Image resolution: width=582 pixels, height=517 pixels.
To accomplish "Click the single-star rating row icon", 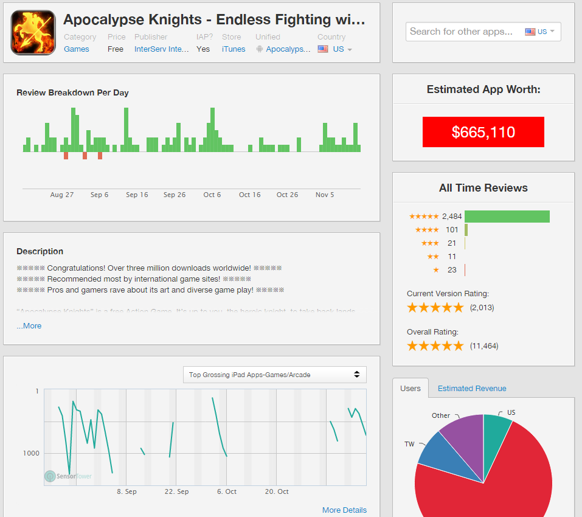I will click(436, 270).
